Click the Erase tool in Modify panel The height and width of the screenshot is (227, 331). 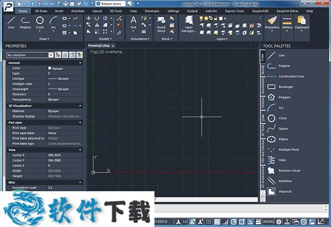(x=119, y=18)
